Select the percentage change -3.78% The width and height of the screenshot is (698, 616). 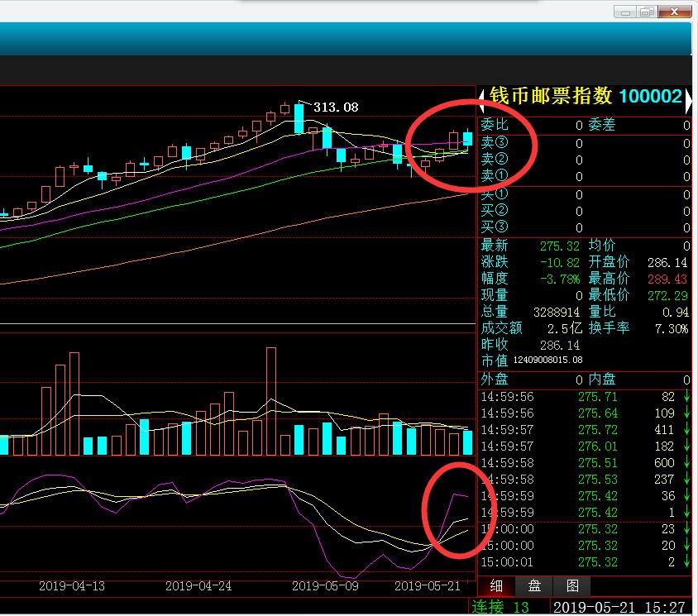click(560, 279)
